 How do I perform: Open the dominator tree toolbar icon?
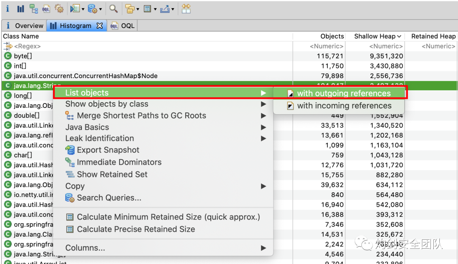pos(34,9)
